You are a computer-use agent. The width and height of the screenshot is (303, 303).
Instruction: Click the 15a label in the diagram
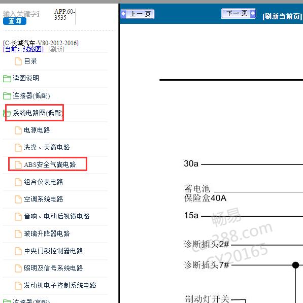click(191, 215)
